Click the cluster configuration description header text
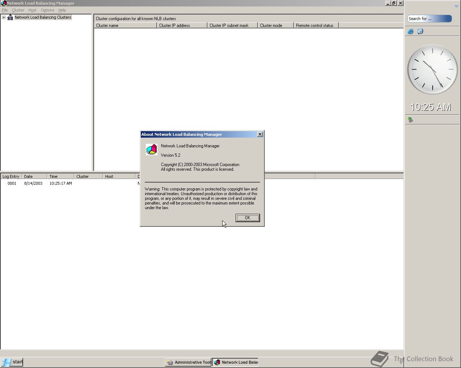 (x=136, y=19)
